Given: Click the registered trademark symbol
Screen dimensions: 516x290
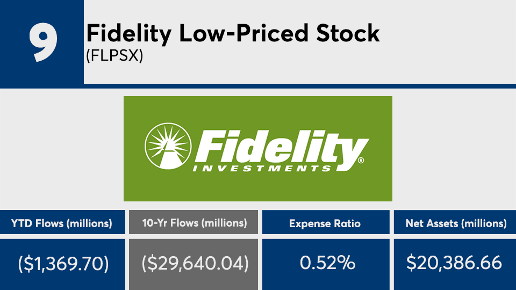Looking at the screenshot, I should [x=361, y=161].
